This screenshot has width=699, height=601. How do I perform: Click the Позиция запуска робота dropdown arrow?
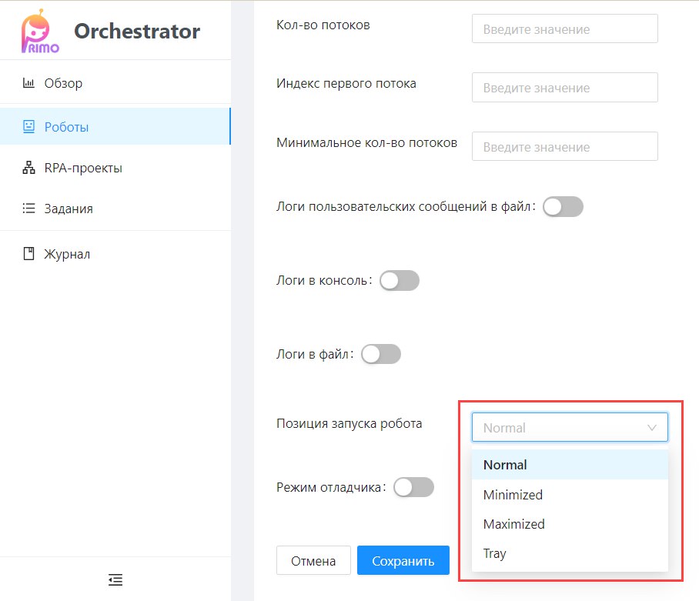[652, 428]
